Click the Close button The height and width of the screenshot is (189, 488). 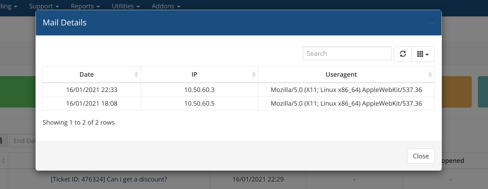tap(421, 156)
